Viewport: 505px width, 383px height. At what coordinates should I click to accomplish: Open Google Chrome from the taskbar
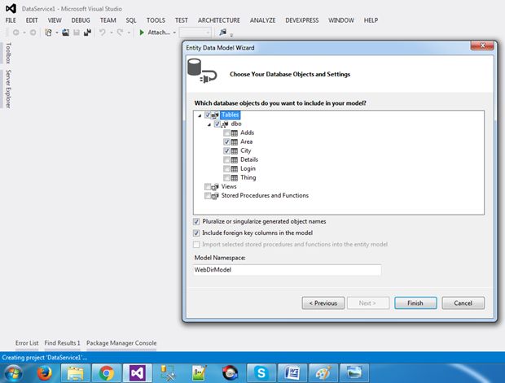[106, 373]
